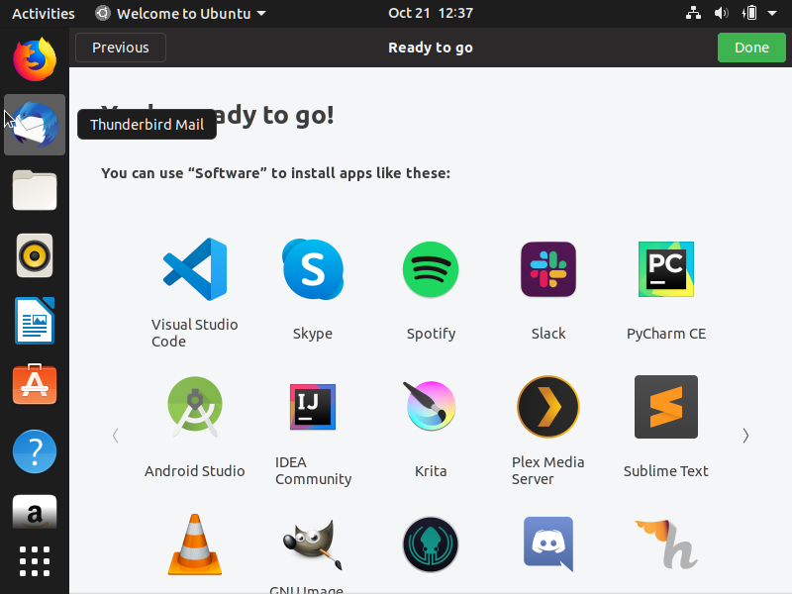792x594 pixels.
Task: Show next page of apps with right chevron
Action: (x=745, y=436)
